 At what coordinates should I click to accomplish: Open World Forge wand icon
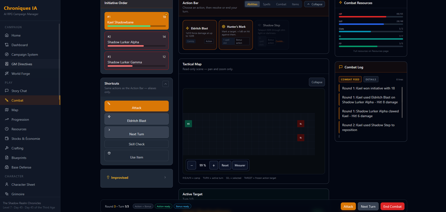(7, 74)
